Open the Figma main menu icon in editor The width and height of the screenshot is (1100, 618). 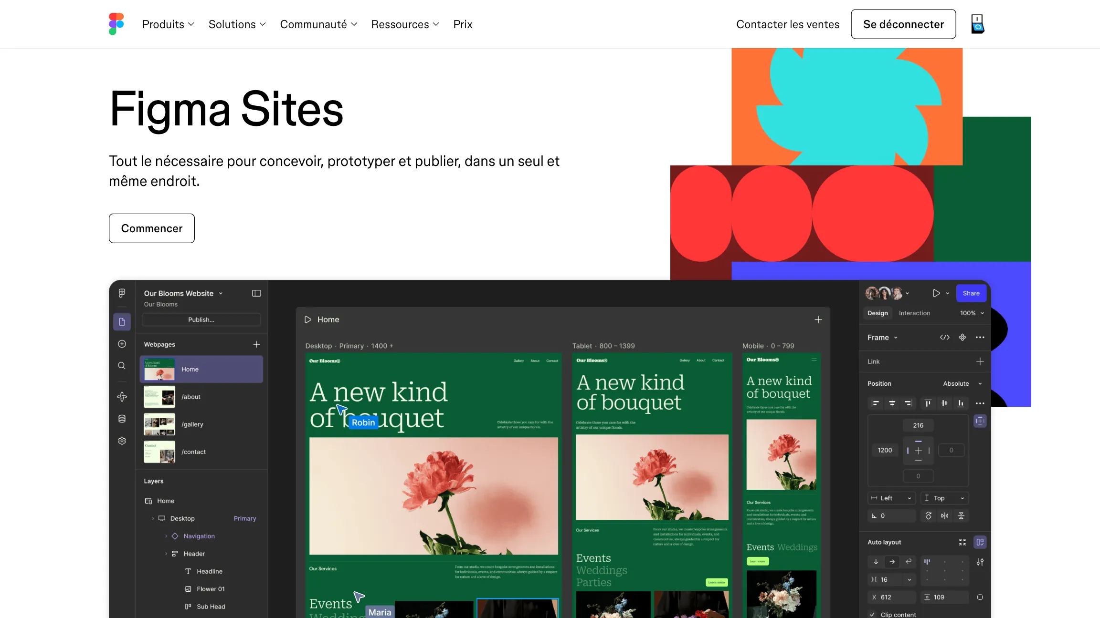tap(122, 293)
